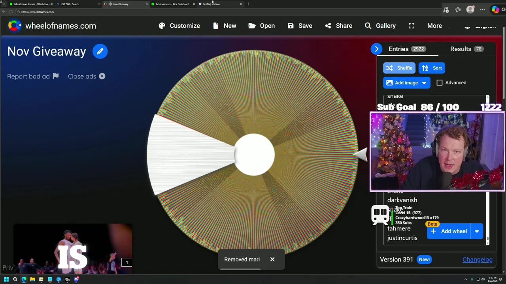Collapse the entries side panel with the chevron

376,49
